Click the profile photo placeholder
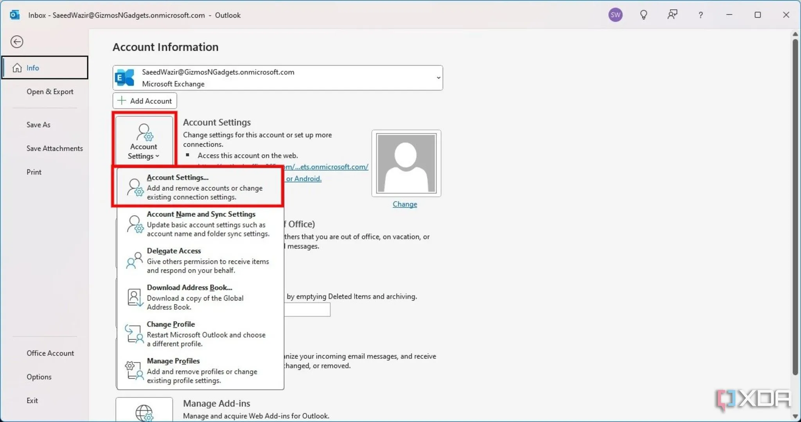The width and height of the screenshot is (801, 422). tap(406, 163)
